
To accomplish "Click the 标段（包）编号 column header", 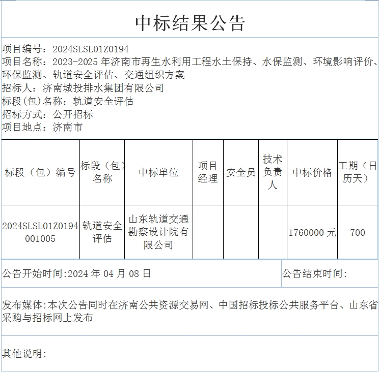I will click(40, 172).
